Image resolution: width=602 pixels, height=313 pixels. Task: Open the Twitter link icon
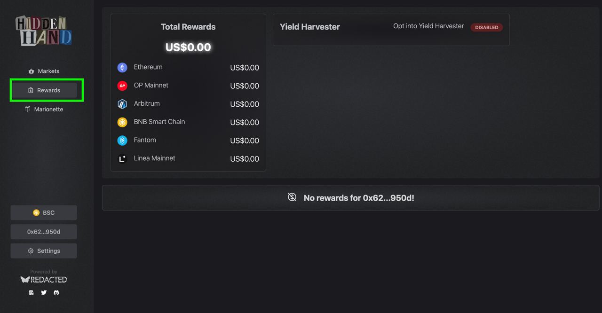click(44, 292)
